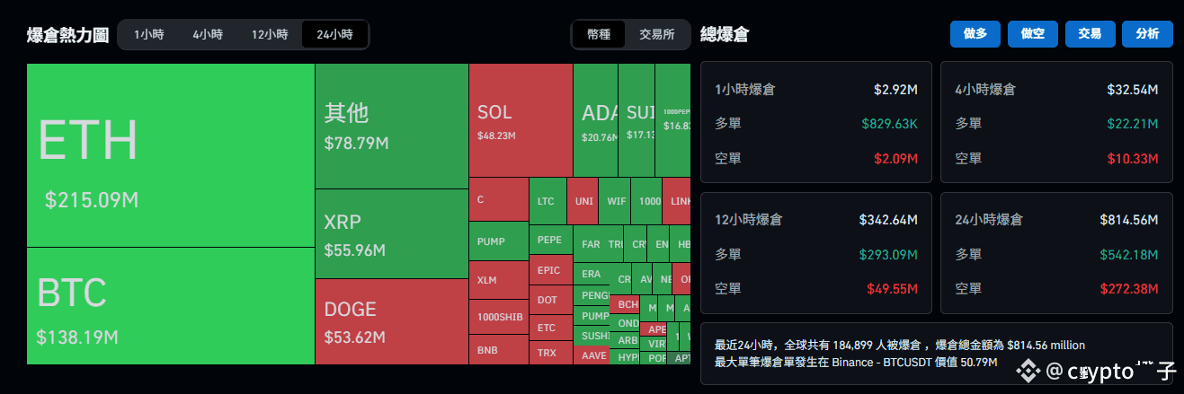This screenshot has height=394, width=1184.
Task: Select the BTC $138.19M heatmap block
Action: pyautogui.click(x=171, y=306)
